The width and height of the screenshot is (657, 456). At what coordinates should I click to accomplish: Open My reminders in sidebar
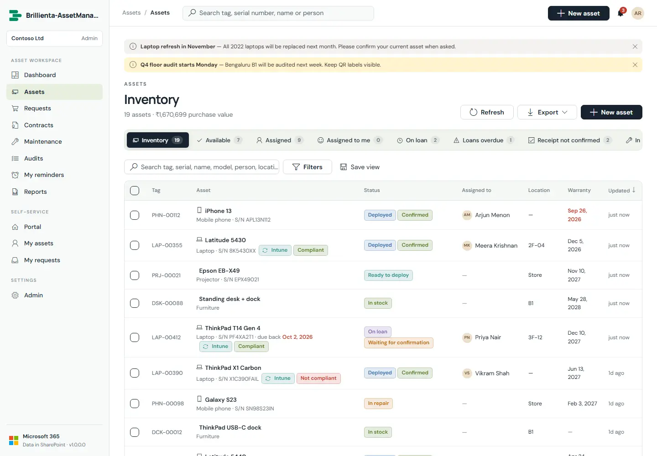[x=54, y=175]
